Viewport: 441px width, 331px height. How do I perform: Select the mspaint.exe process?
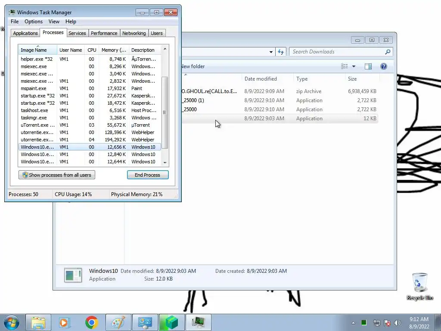90,88
